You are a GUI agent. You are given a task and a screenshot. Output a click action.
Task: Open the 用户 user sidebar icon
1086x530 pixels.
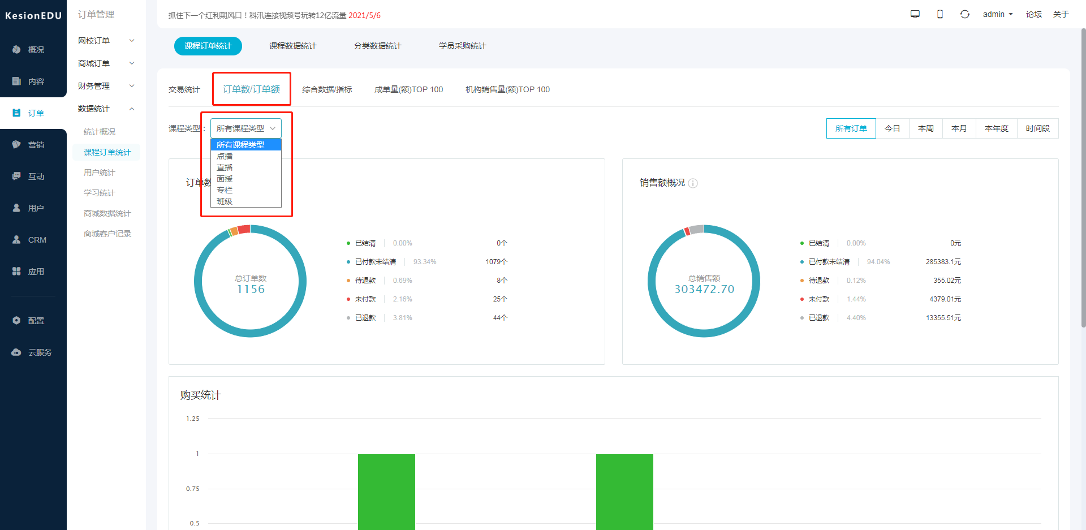[x=16, y=208]
